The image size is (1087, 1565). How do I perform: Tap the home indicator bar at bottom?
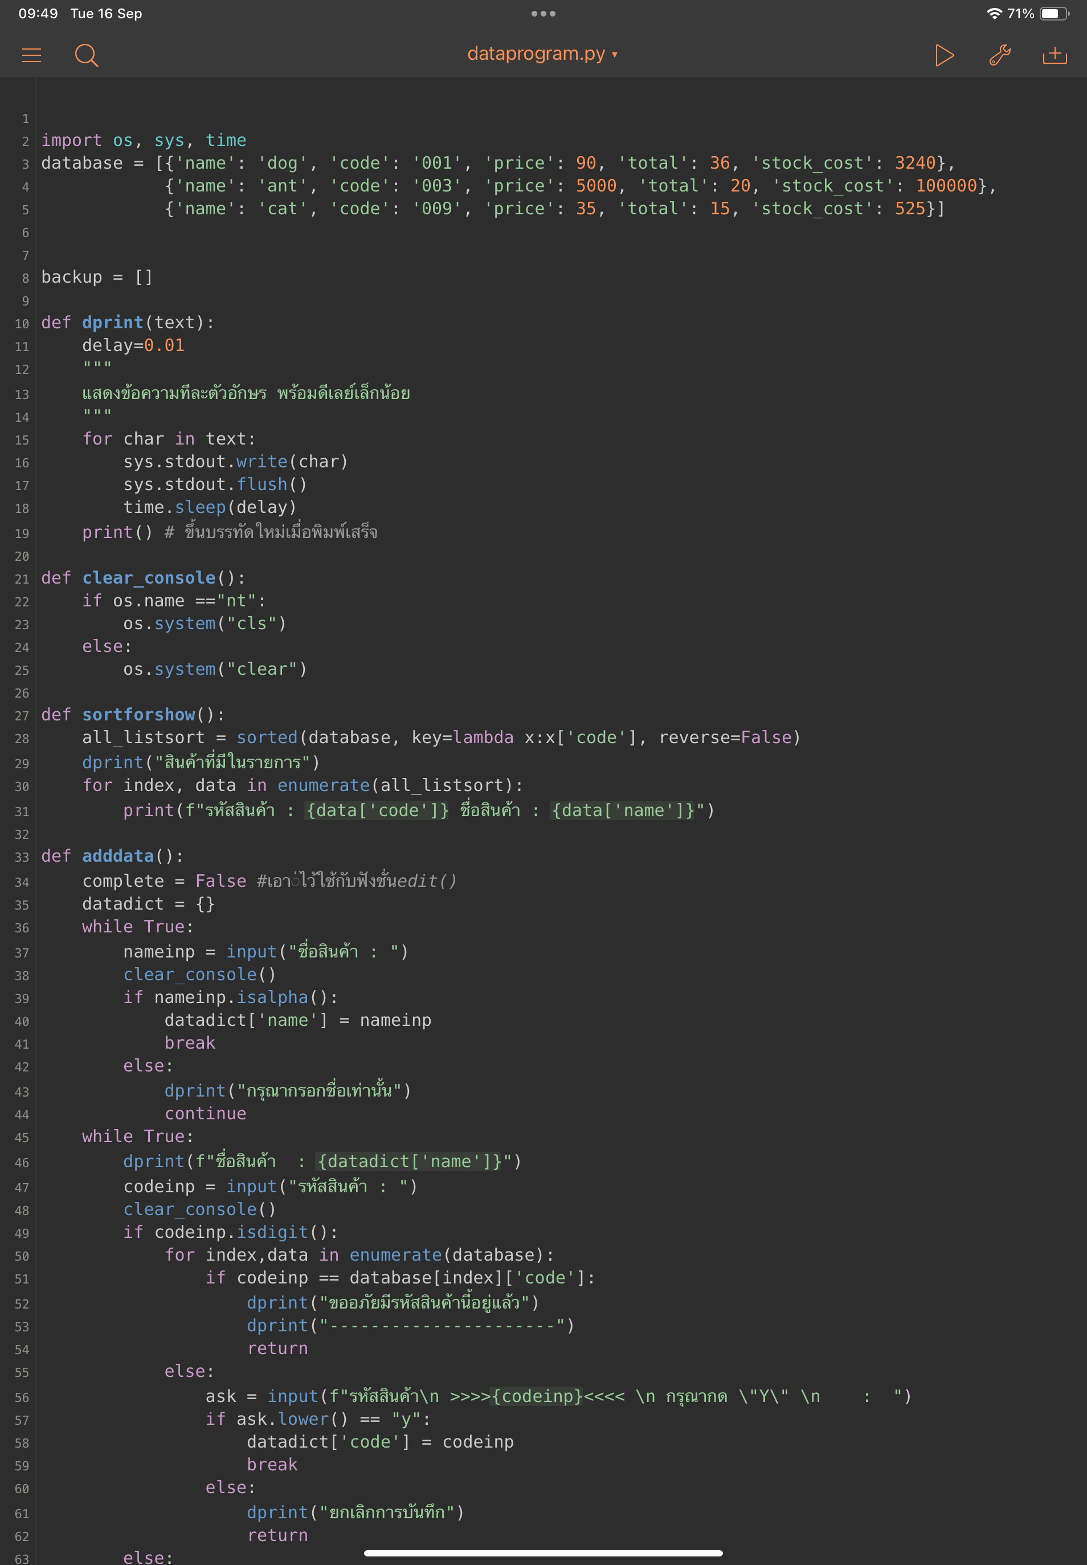click(543, 1552)
